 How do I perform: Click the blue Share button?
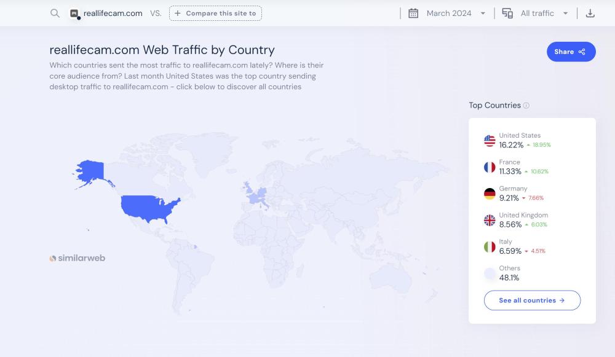(x=571, y=52)
